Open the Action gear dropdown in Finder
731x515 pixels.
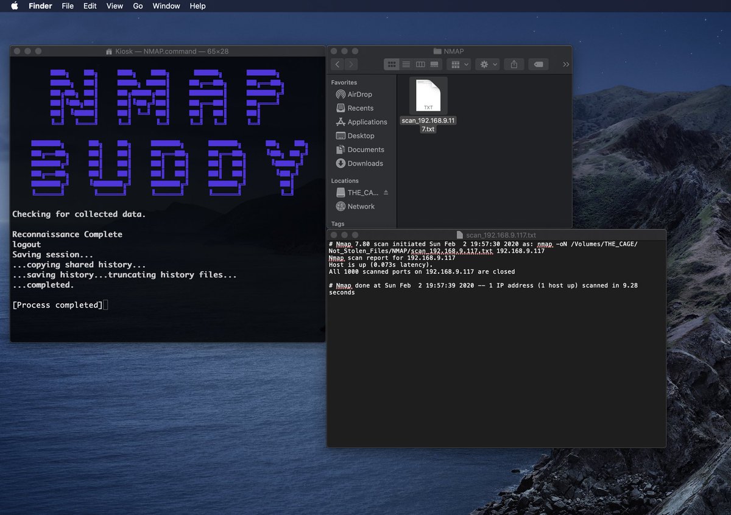pyautogui.click(x=488, y=64)
